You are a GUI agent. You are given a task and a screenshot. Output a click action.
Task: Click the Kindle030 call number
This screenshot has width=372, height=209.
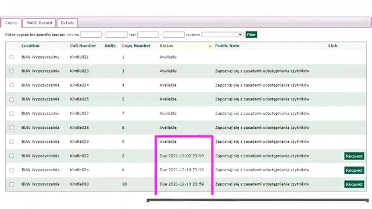79,184
